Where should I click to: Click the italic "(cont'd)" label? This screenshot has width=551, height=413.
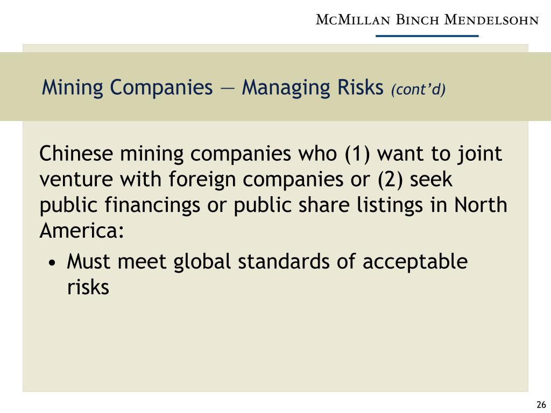(418, 89)
